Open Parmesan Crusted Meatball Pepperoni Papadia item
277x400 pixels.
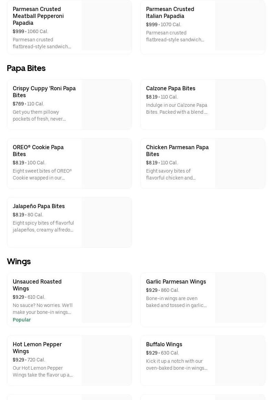point(38,16)
